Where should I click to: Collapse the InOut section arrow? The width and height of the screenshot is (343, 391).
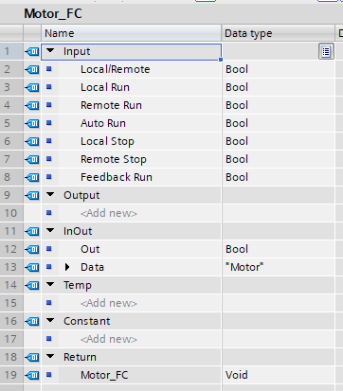coord(50,230)
